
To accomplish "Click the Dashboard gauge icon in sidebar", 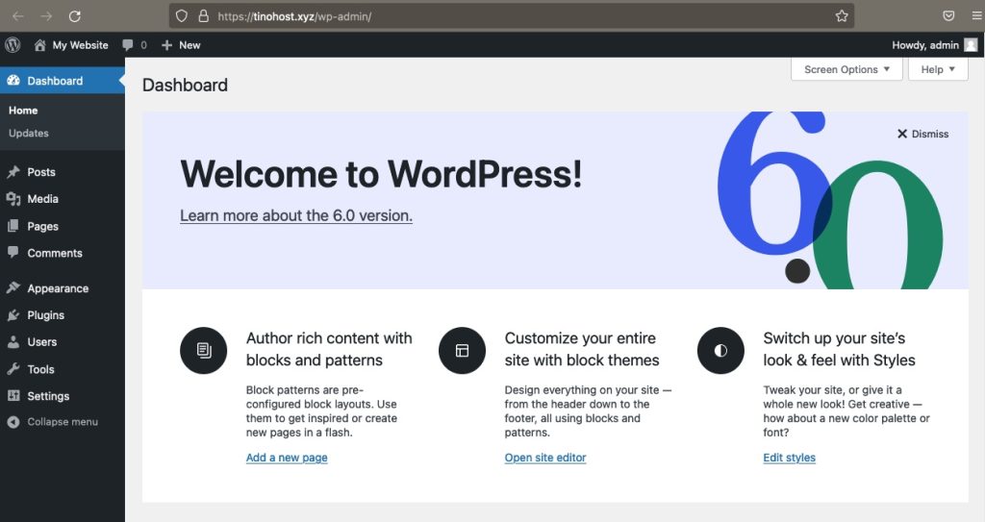I will 13,81.
